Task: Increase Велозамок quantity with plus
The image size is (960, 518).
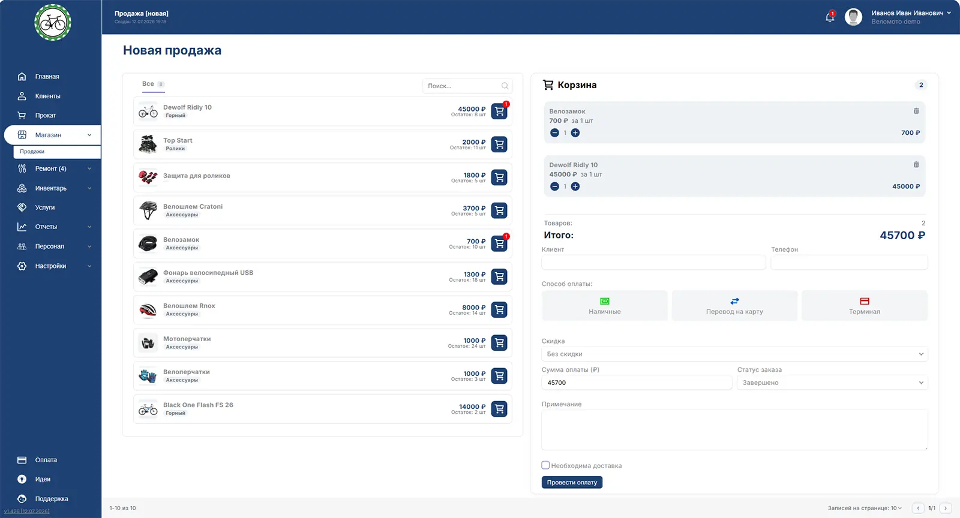Action: pos(575,133)
